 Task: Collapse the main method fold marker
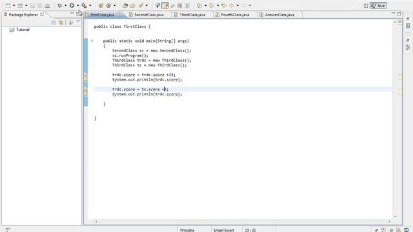[92, 41]
